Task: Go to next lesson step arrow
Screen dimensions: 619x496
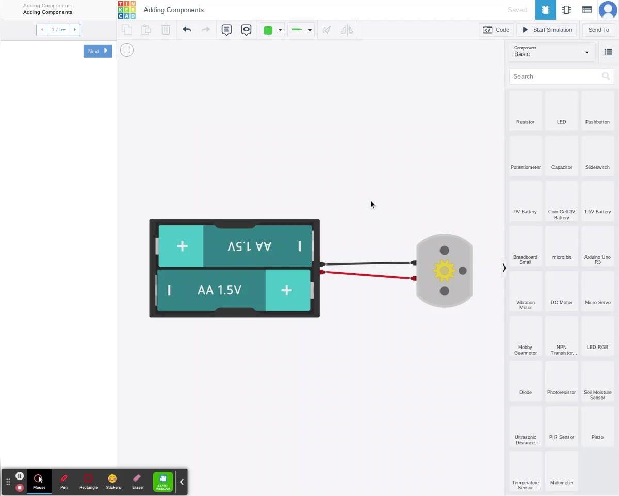Action: [75, 30]
